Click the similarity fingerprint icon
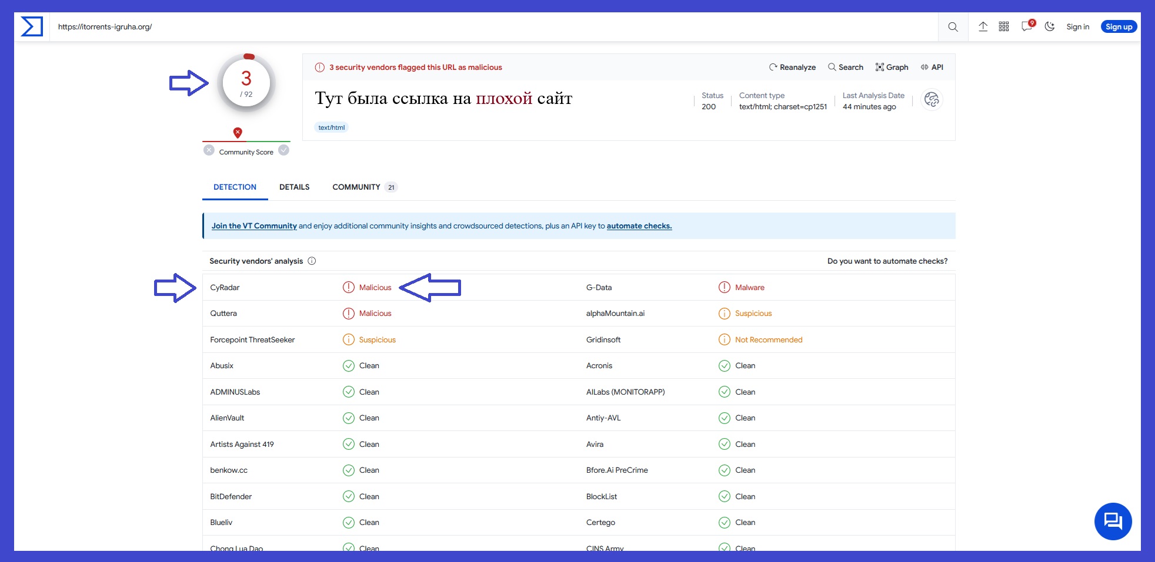The image size is (1155, 562). pyautogui.click(x=932, y=100)
